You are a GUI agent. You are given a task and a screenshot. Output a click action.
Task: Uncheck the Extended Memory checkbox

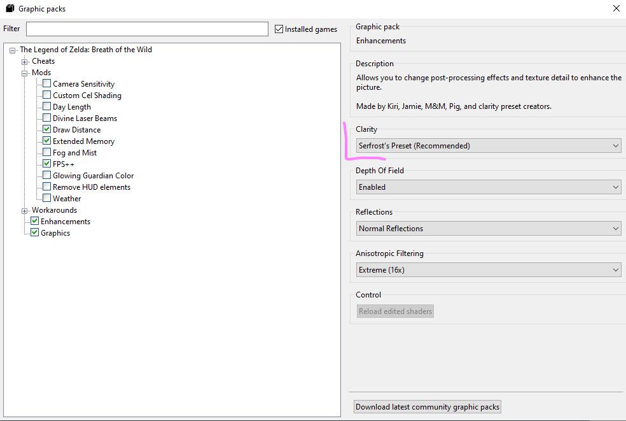[x=46, y=141]
